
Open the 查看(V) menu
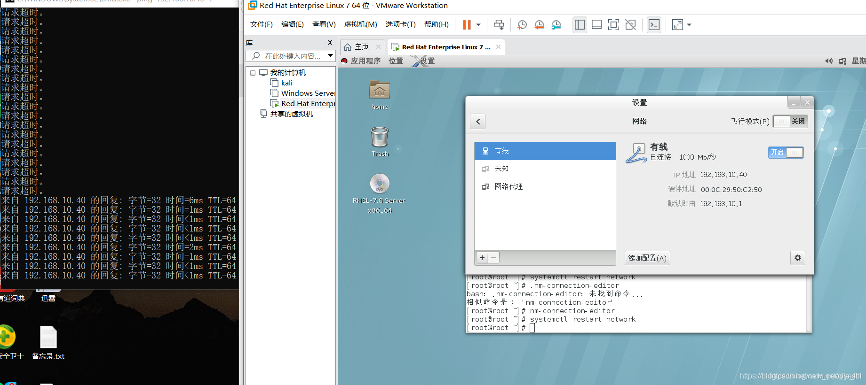[324, 24]
